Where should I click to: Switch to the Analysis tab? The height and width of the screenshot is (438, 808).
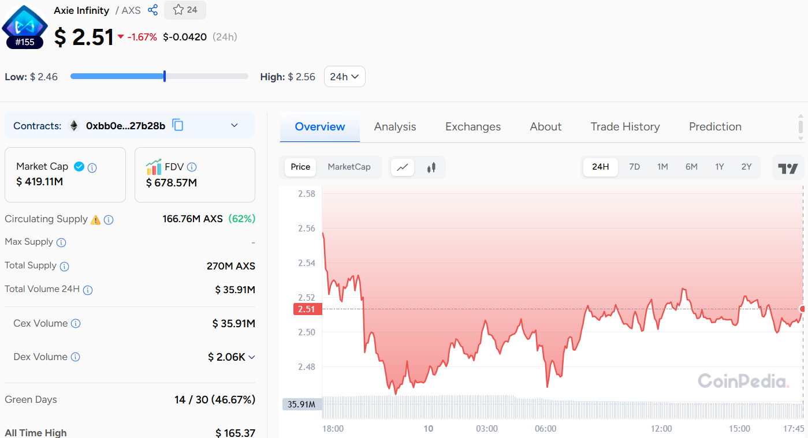point(395,126)
